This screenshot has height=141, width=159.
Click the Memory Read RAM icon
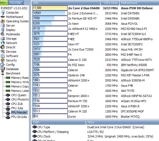click(8, 78)
